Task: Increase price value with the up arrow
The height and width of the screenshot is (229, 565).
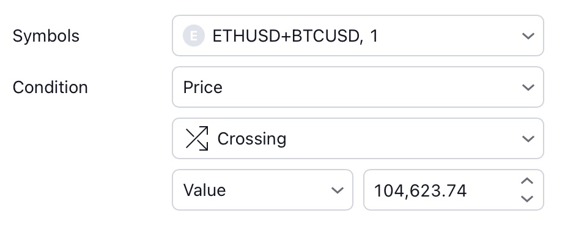Action: pos(527,181)
